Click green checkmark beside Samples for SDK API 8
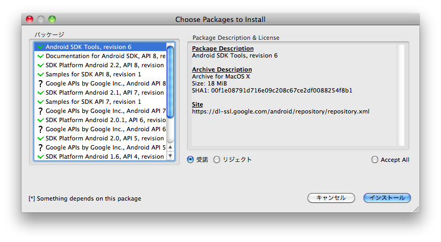The image size is (441, 242). click(x=40, y=74)
